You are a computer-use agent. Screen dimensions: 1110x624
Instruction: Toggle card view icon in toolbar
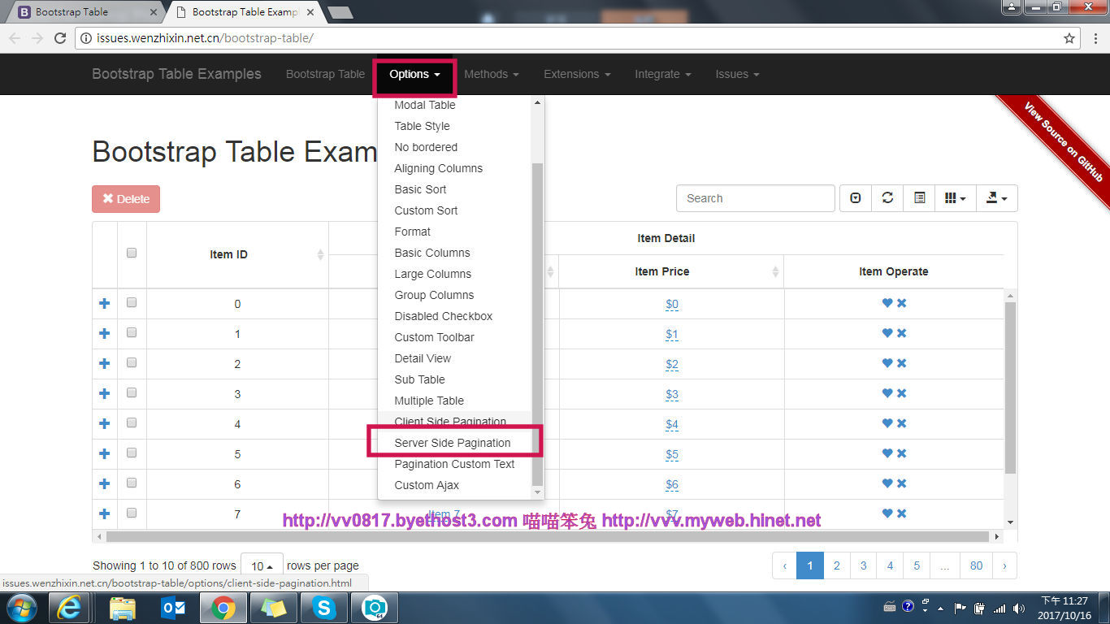[919, 198]
